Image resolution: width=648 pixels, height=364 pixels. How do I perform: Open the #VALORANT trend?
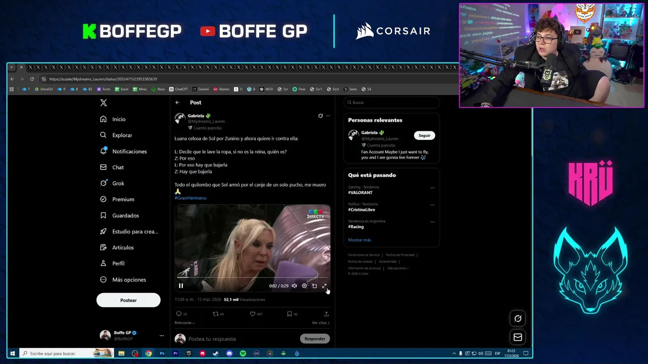(360, 193)
